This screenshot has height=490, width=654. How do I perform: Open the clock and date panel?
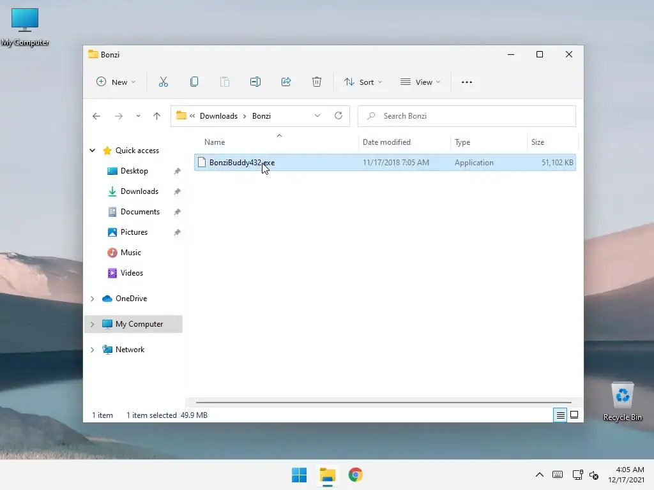pyautogui.click(x=626, y=475)
